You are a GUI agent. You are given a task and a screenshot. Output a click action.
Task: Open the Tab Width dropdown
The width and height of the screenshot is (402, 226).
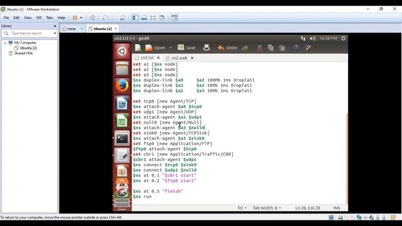267,208
